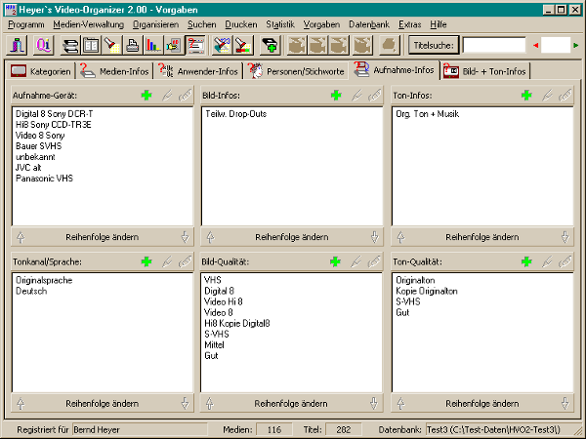Click the Kategorien tab icon
The height and width of the screenshot is (439, 586).
18,70
